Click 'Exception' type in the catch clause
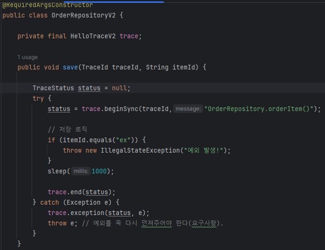The width and height of the screenshot is (325, 250). [84, 202]
